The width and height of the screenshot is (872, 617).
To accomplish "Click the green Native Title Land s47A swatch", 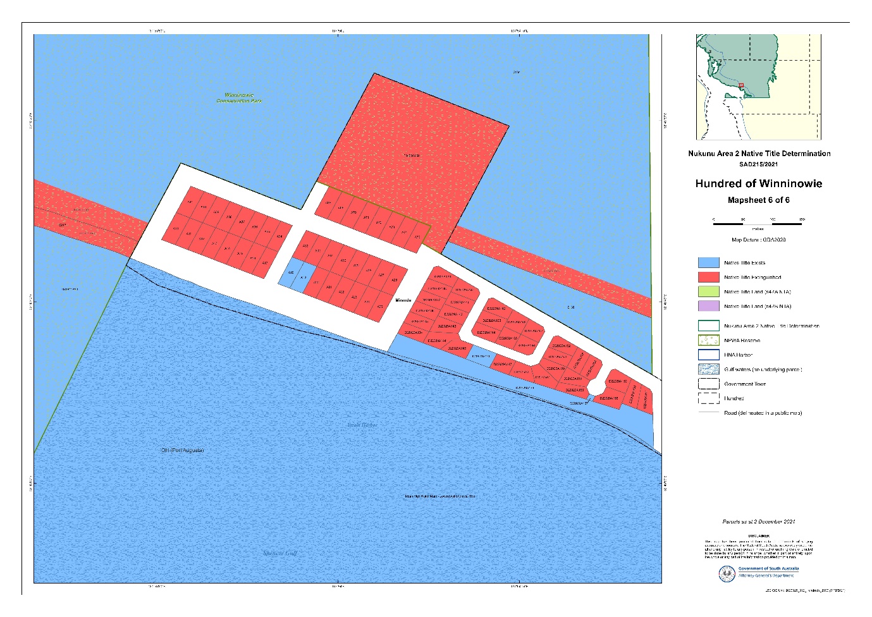I will click(709, 291).
